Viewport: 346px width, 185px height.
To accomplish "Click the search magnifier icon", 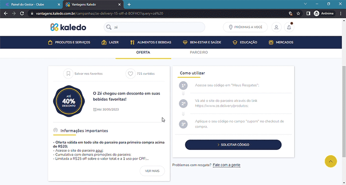I will coord(109,27).
